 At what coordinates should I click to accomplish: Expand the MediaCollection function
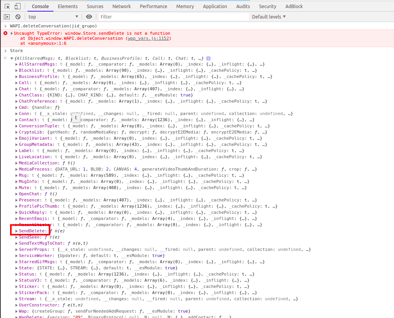[x=17, y=163]
